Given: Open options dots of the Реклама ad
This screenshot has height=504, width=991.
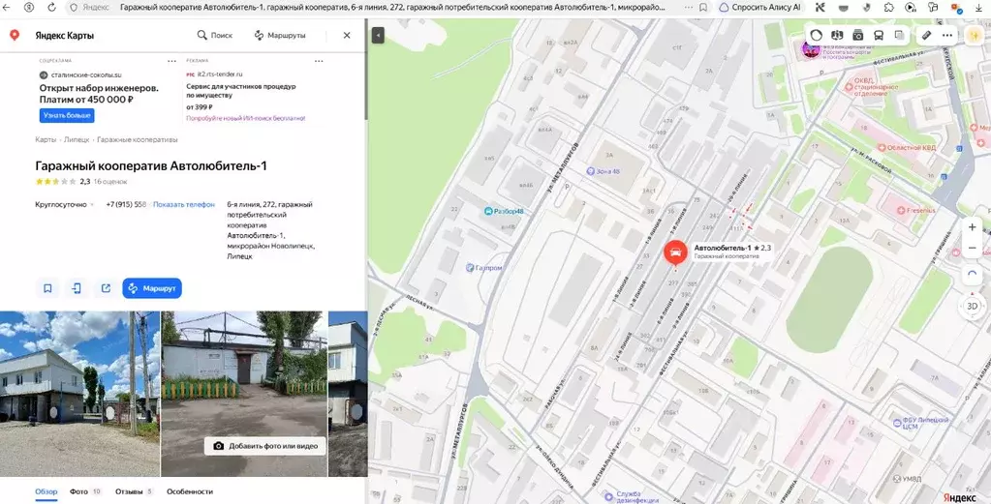Looking at the screenshot, I should [319, 61].
